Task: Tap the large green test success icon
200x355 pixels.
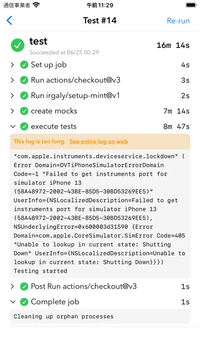Action: tap(18, 45)
